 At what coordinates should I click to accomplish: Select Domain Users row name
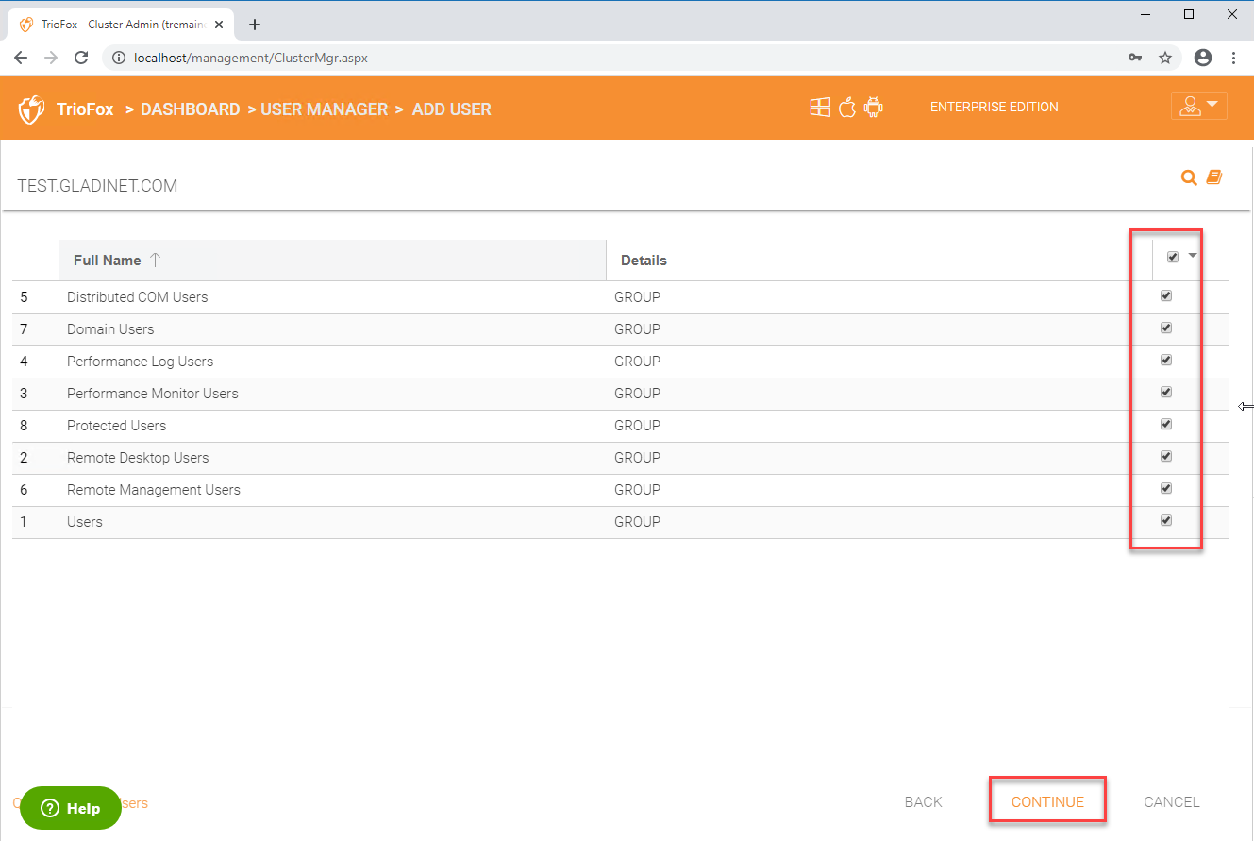click(x=110, y=329)
